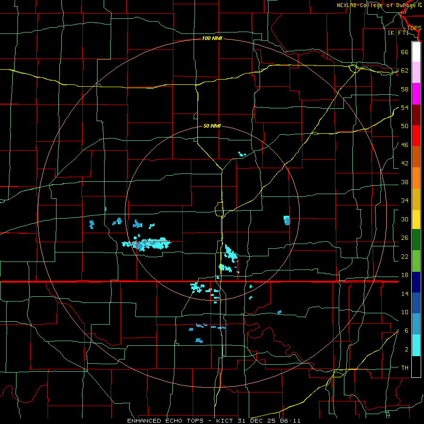Click the "58" legend value
The image size is (424, 424).
point(405,89)
